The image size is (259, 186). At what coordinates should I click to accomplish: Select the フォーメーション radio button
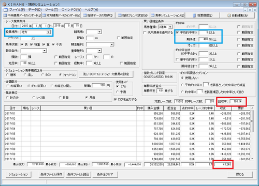click(60, 75)
